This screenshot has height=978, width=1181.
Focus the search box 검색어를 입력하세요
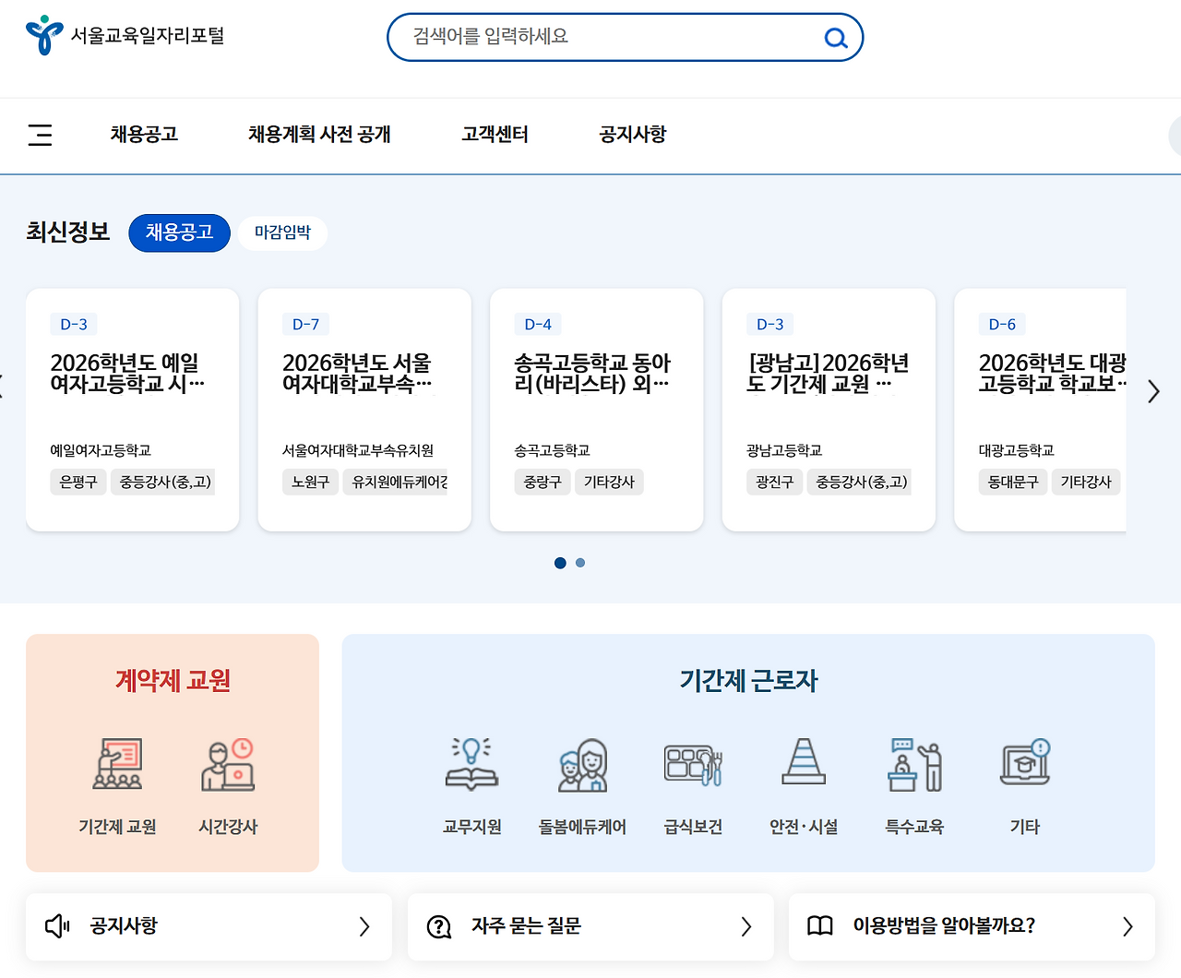click(x=625, y=37)
